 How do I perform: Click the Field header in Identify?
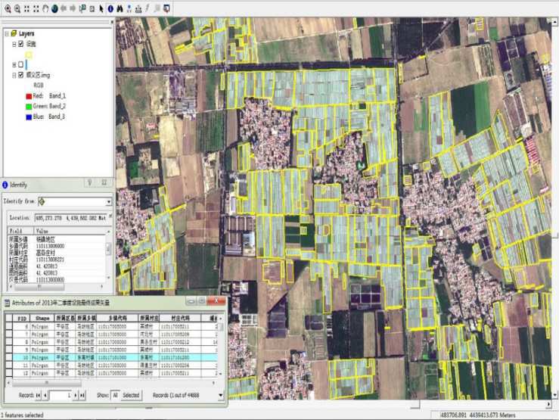[x=20, y=231]
